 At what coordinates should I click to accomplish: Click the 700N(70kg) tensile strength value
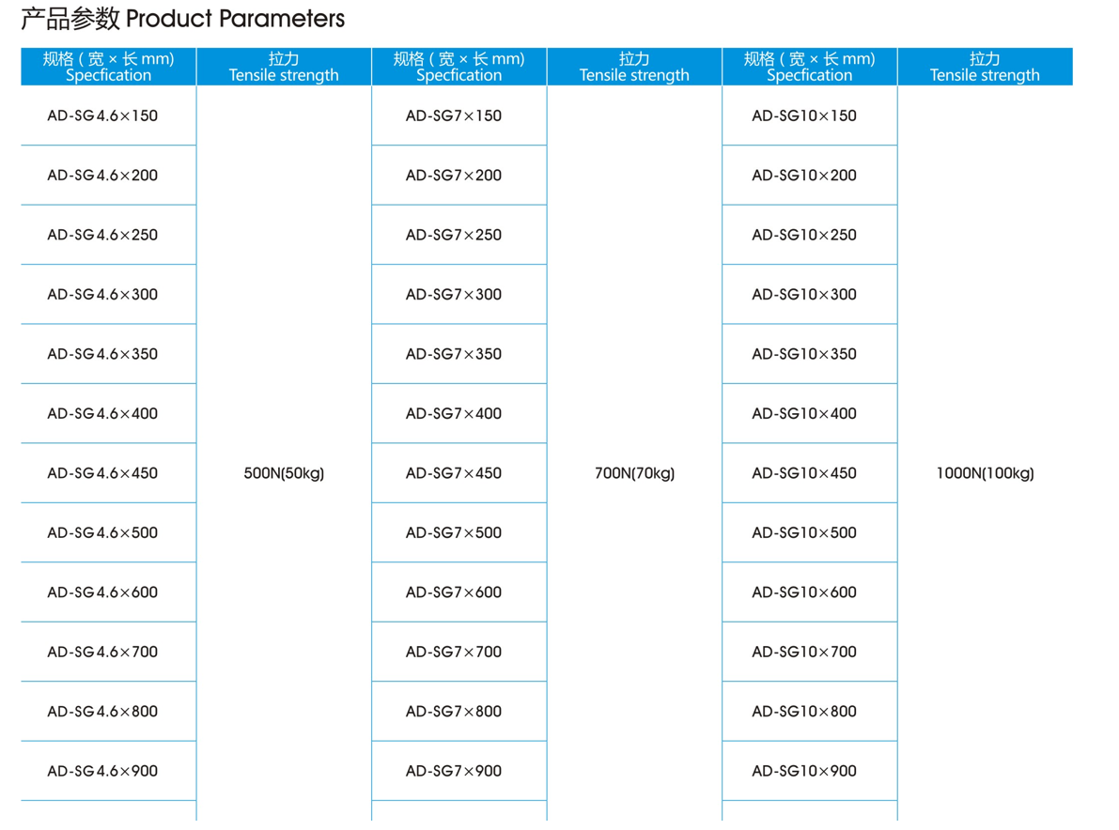634,473
